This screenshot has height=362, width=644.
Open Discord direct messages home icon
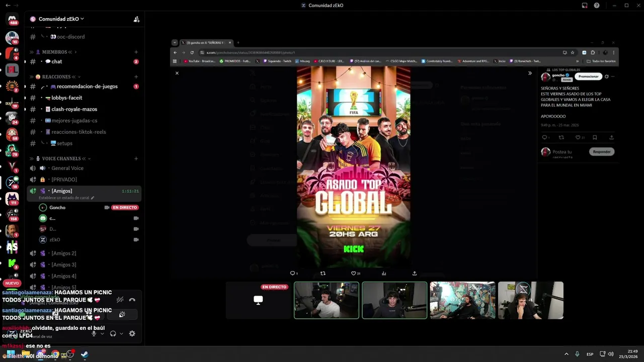pyautogui.click(x=12, y=19)
